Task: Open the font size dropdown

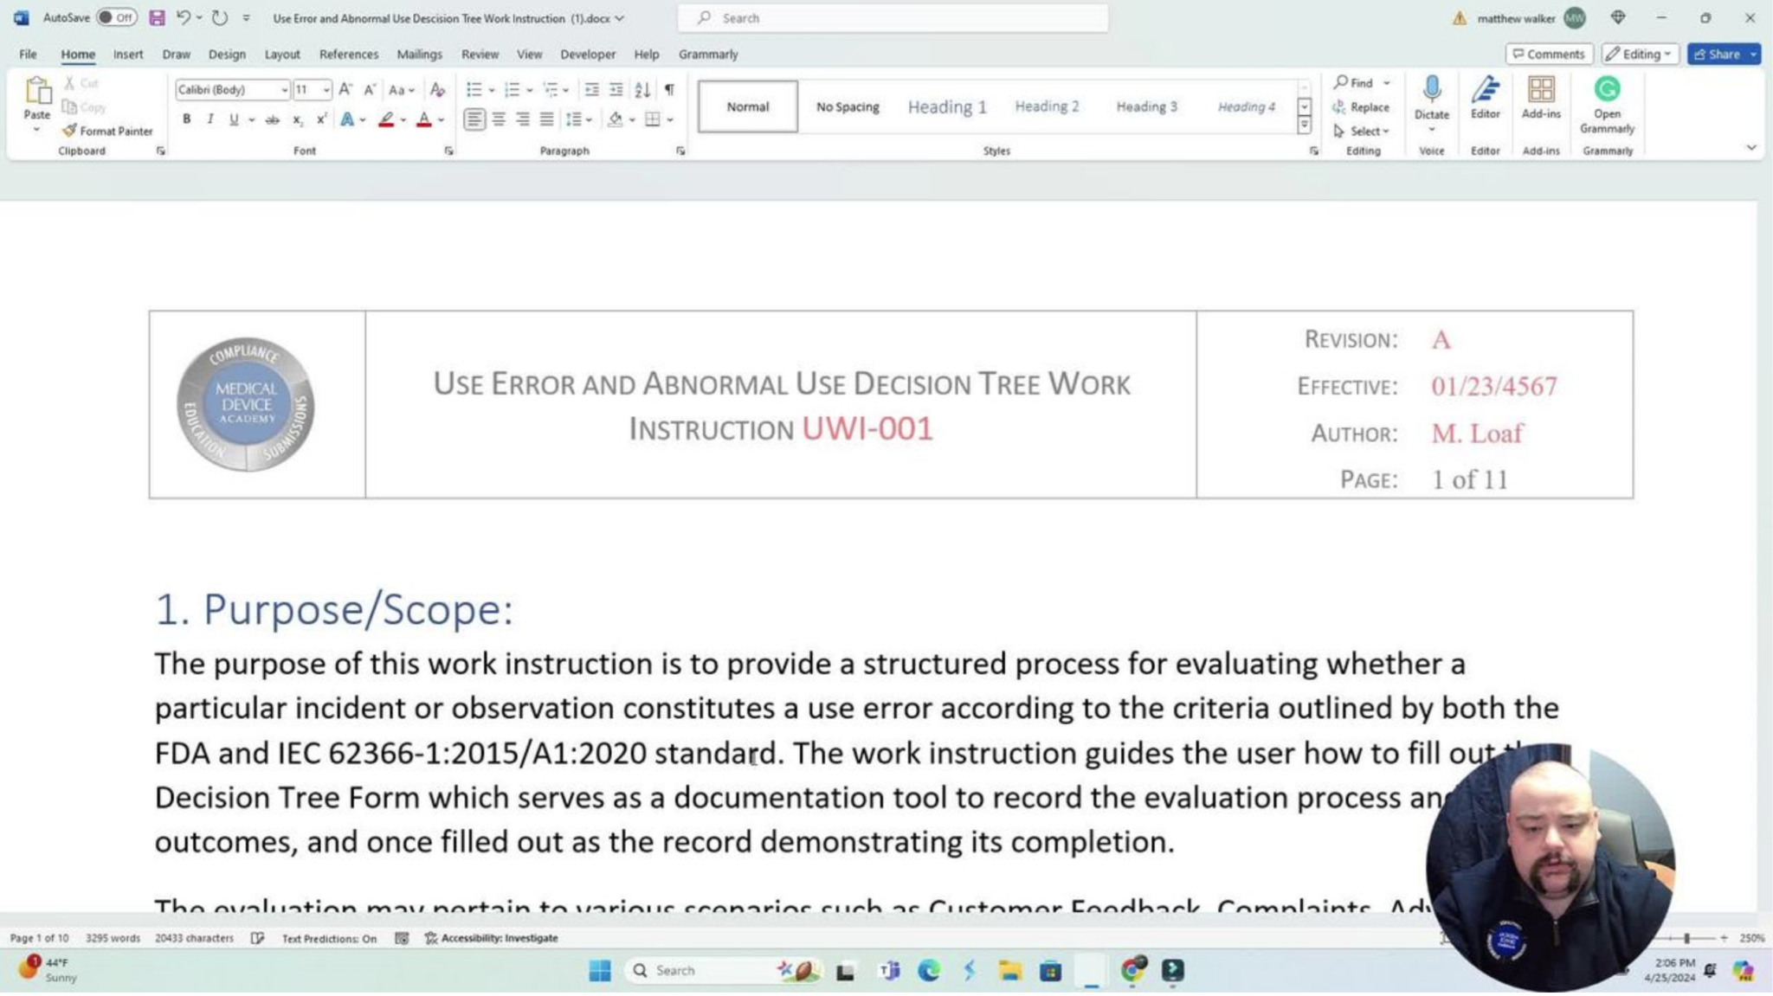Action: 326,89
